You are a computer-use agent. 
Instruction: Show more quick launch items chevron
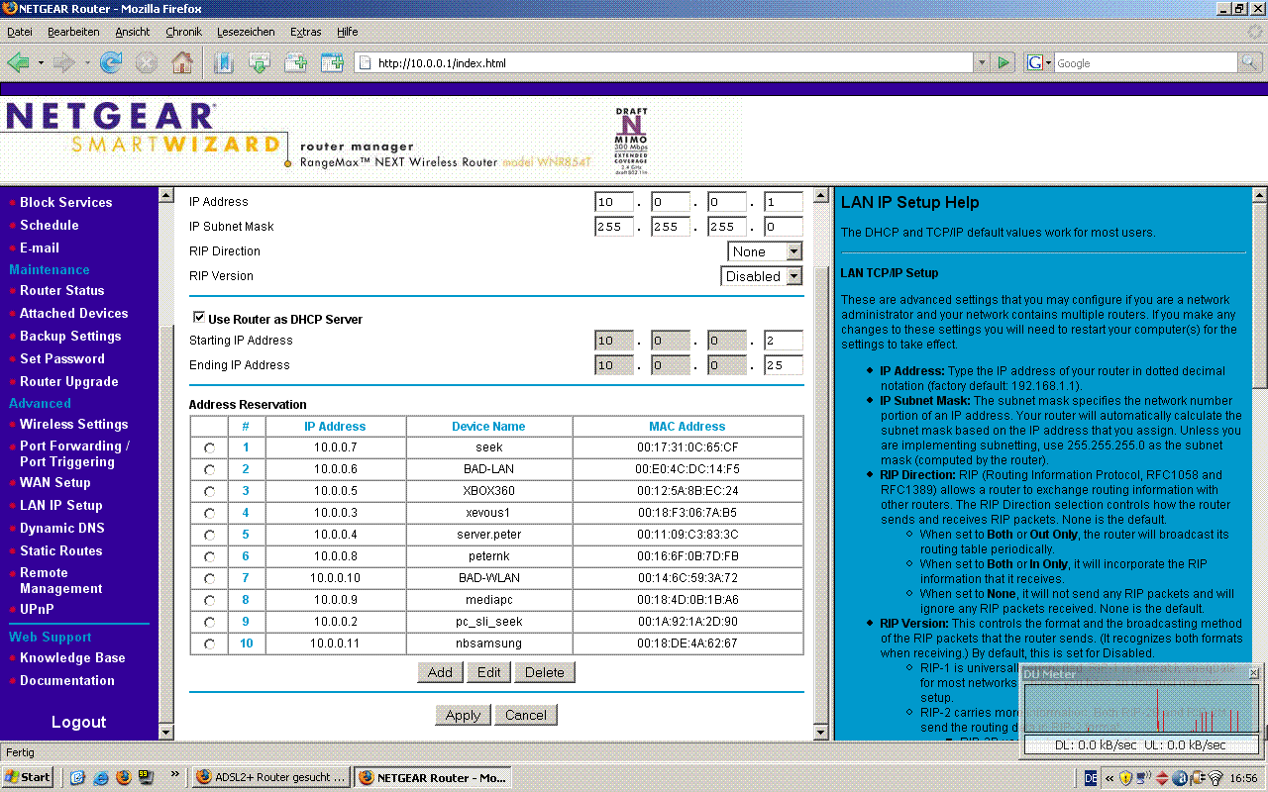(x=175, y=774)
